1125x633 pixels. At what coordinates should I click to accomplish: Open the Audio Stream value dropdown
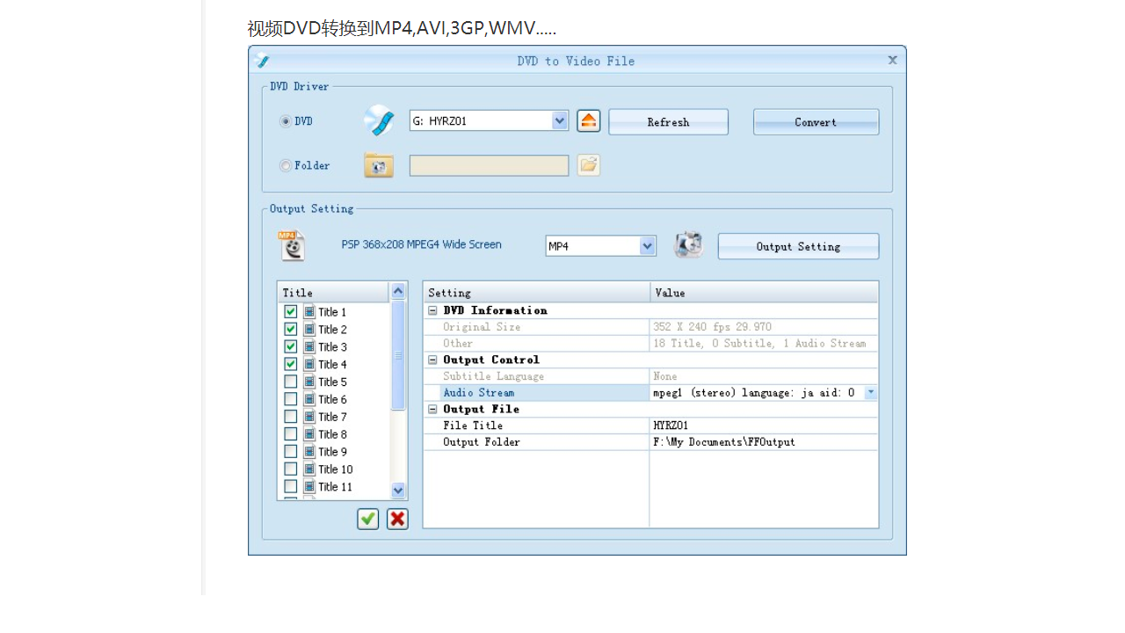click(870, 393)
